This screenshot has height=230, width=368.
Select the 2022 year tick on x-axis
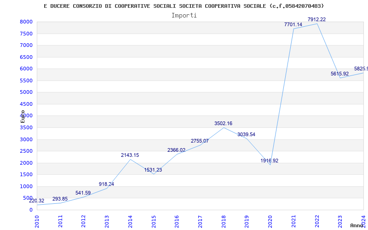click(317, 221)
